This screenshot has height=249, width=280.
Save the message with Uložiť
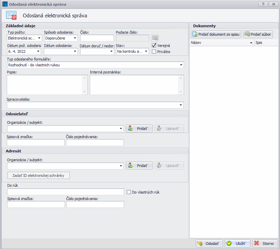pos(237,244)
